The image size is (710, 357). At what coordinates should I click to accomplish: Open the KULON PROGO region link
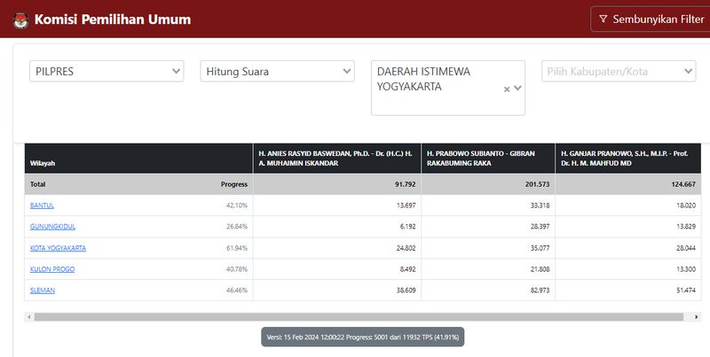click(x=52, y=269)
